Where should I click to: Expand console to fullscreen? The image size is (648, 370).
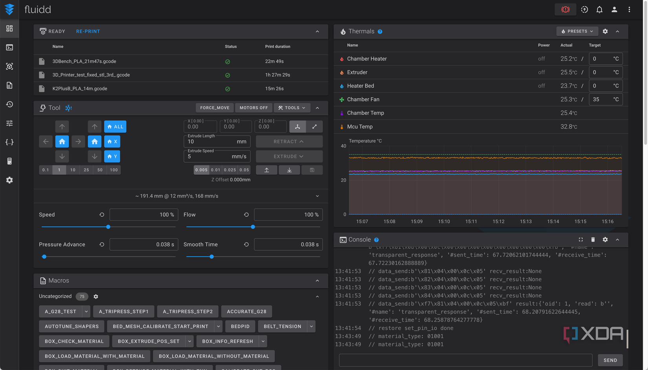point(581,239)
